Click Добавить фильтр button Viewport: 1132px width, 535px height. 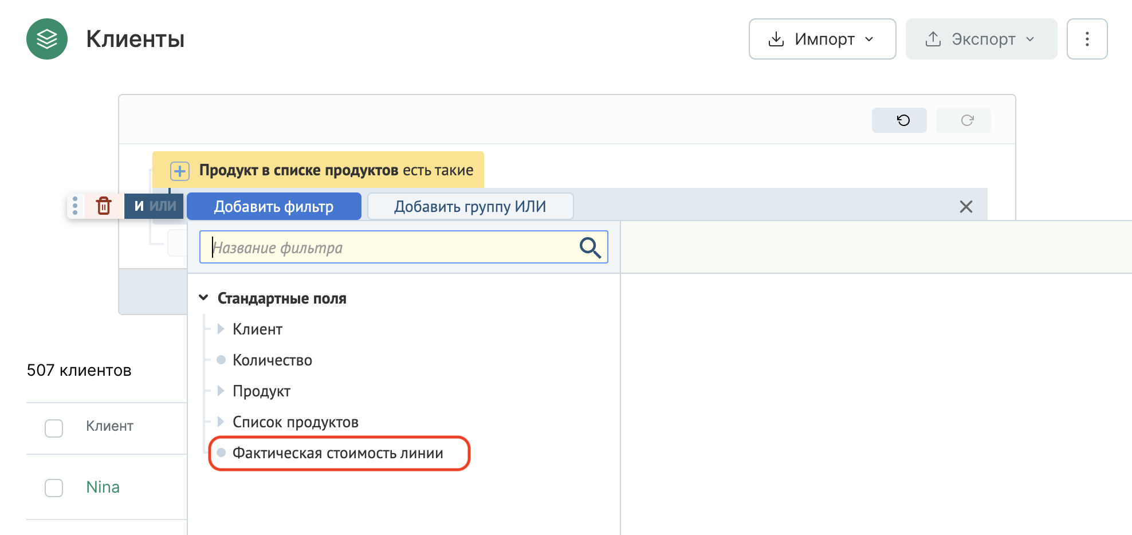click(274, 207)
